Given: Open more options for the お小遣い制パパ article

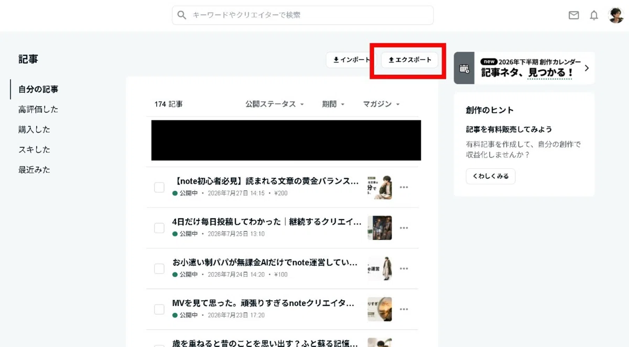Looking at the screenshot, I should click(x=404, y=268).
